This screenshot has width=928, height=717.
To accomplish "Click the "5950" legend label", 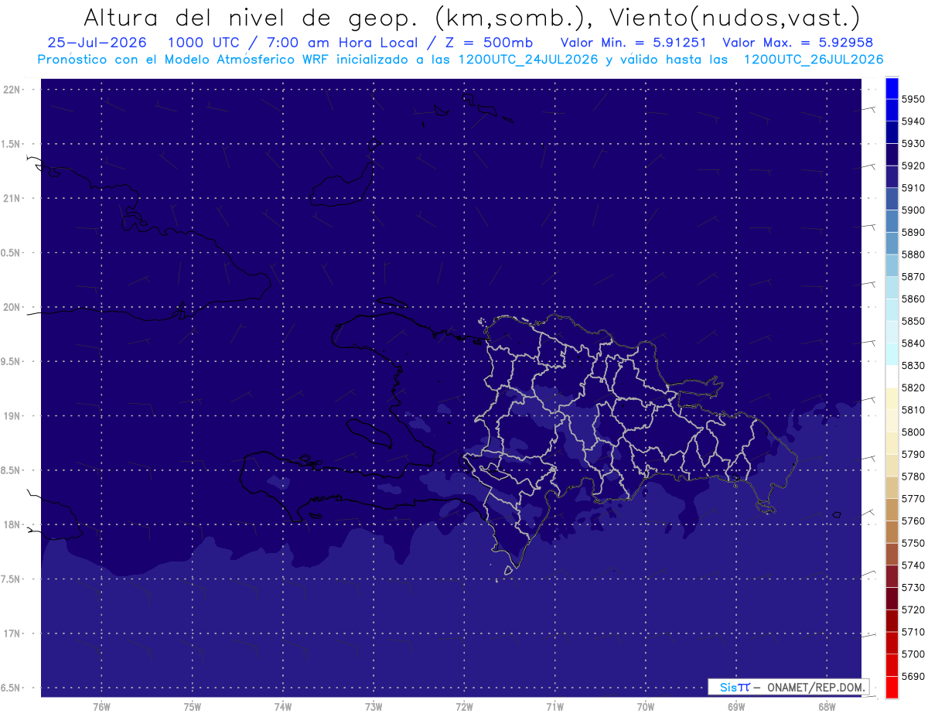I will [913, 99].
